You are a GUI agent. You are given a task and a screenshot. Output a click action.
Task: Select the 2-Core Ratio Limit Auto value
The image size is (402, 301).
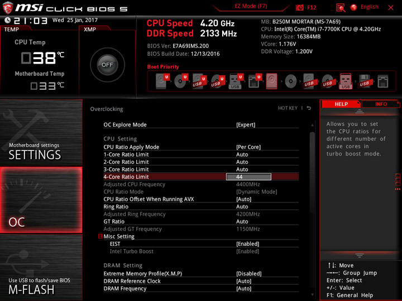point(242,162)
